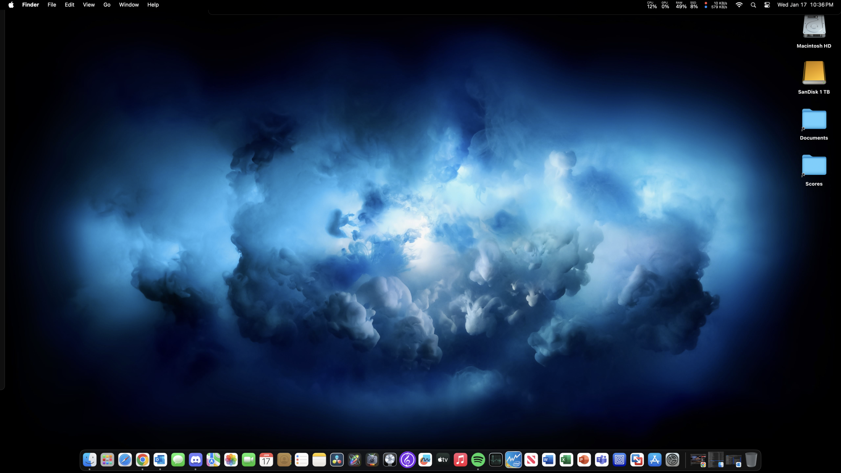The height and width of the screenshot is (473, 841).
Task: Launch Microsoft Excel from the Dock
Action: click(x=566, y=460)
